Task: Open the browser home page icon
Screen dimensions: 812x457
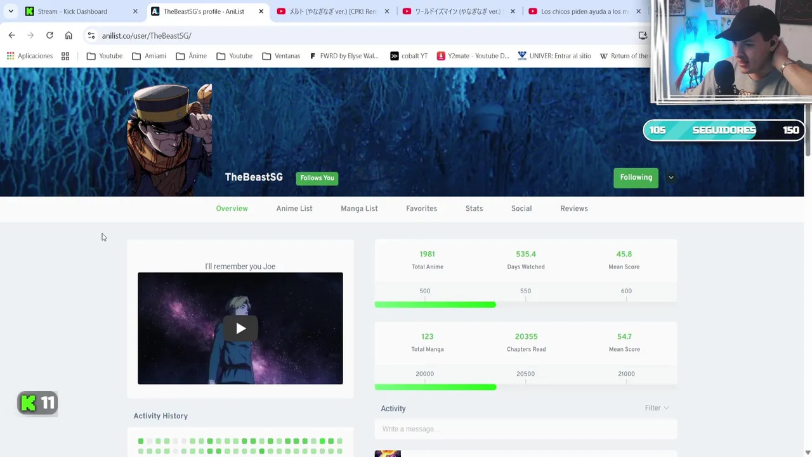Action: pyautogui.click(x=69, y=36)
